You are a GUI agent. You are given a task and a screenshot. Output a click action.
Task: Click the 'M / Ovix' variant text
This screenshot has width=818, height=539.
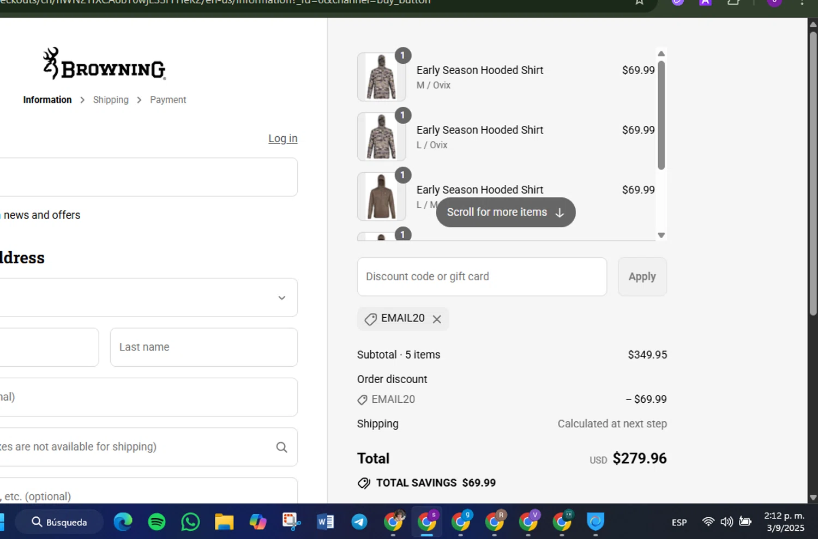coord(434,86)
